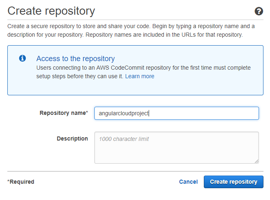Place cursor after "angularcloudproject" text
This screenshot has height=200, width=270.
(150, 114)
